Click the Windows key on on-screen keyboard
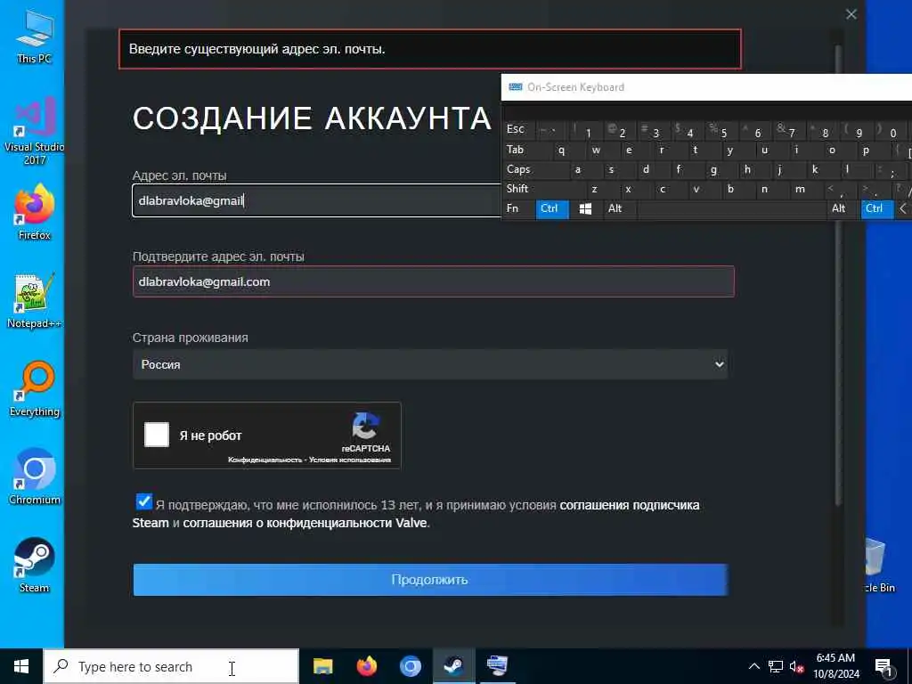 point(585,208)
